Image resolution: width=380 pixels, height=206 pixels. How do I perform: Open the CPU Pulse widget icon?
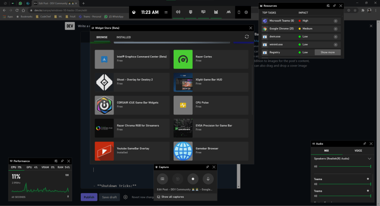click(183, 105)
